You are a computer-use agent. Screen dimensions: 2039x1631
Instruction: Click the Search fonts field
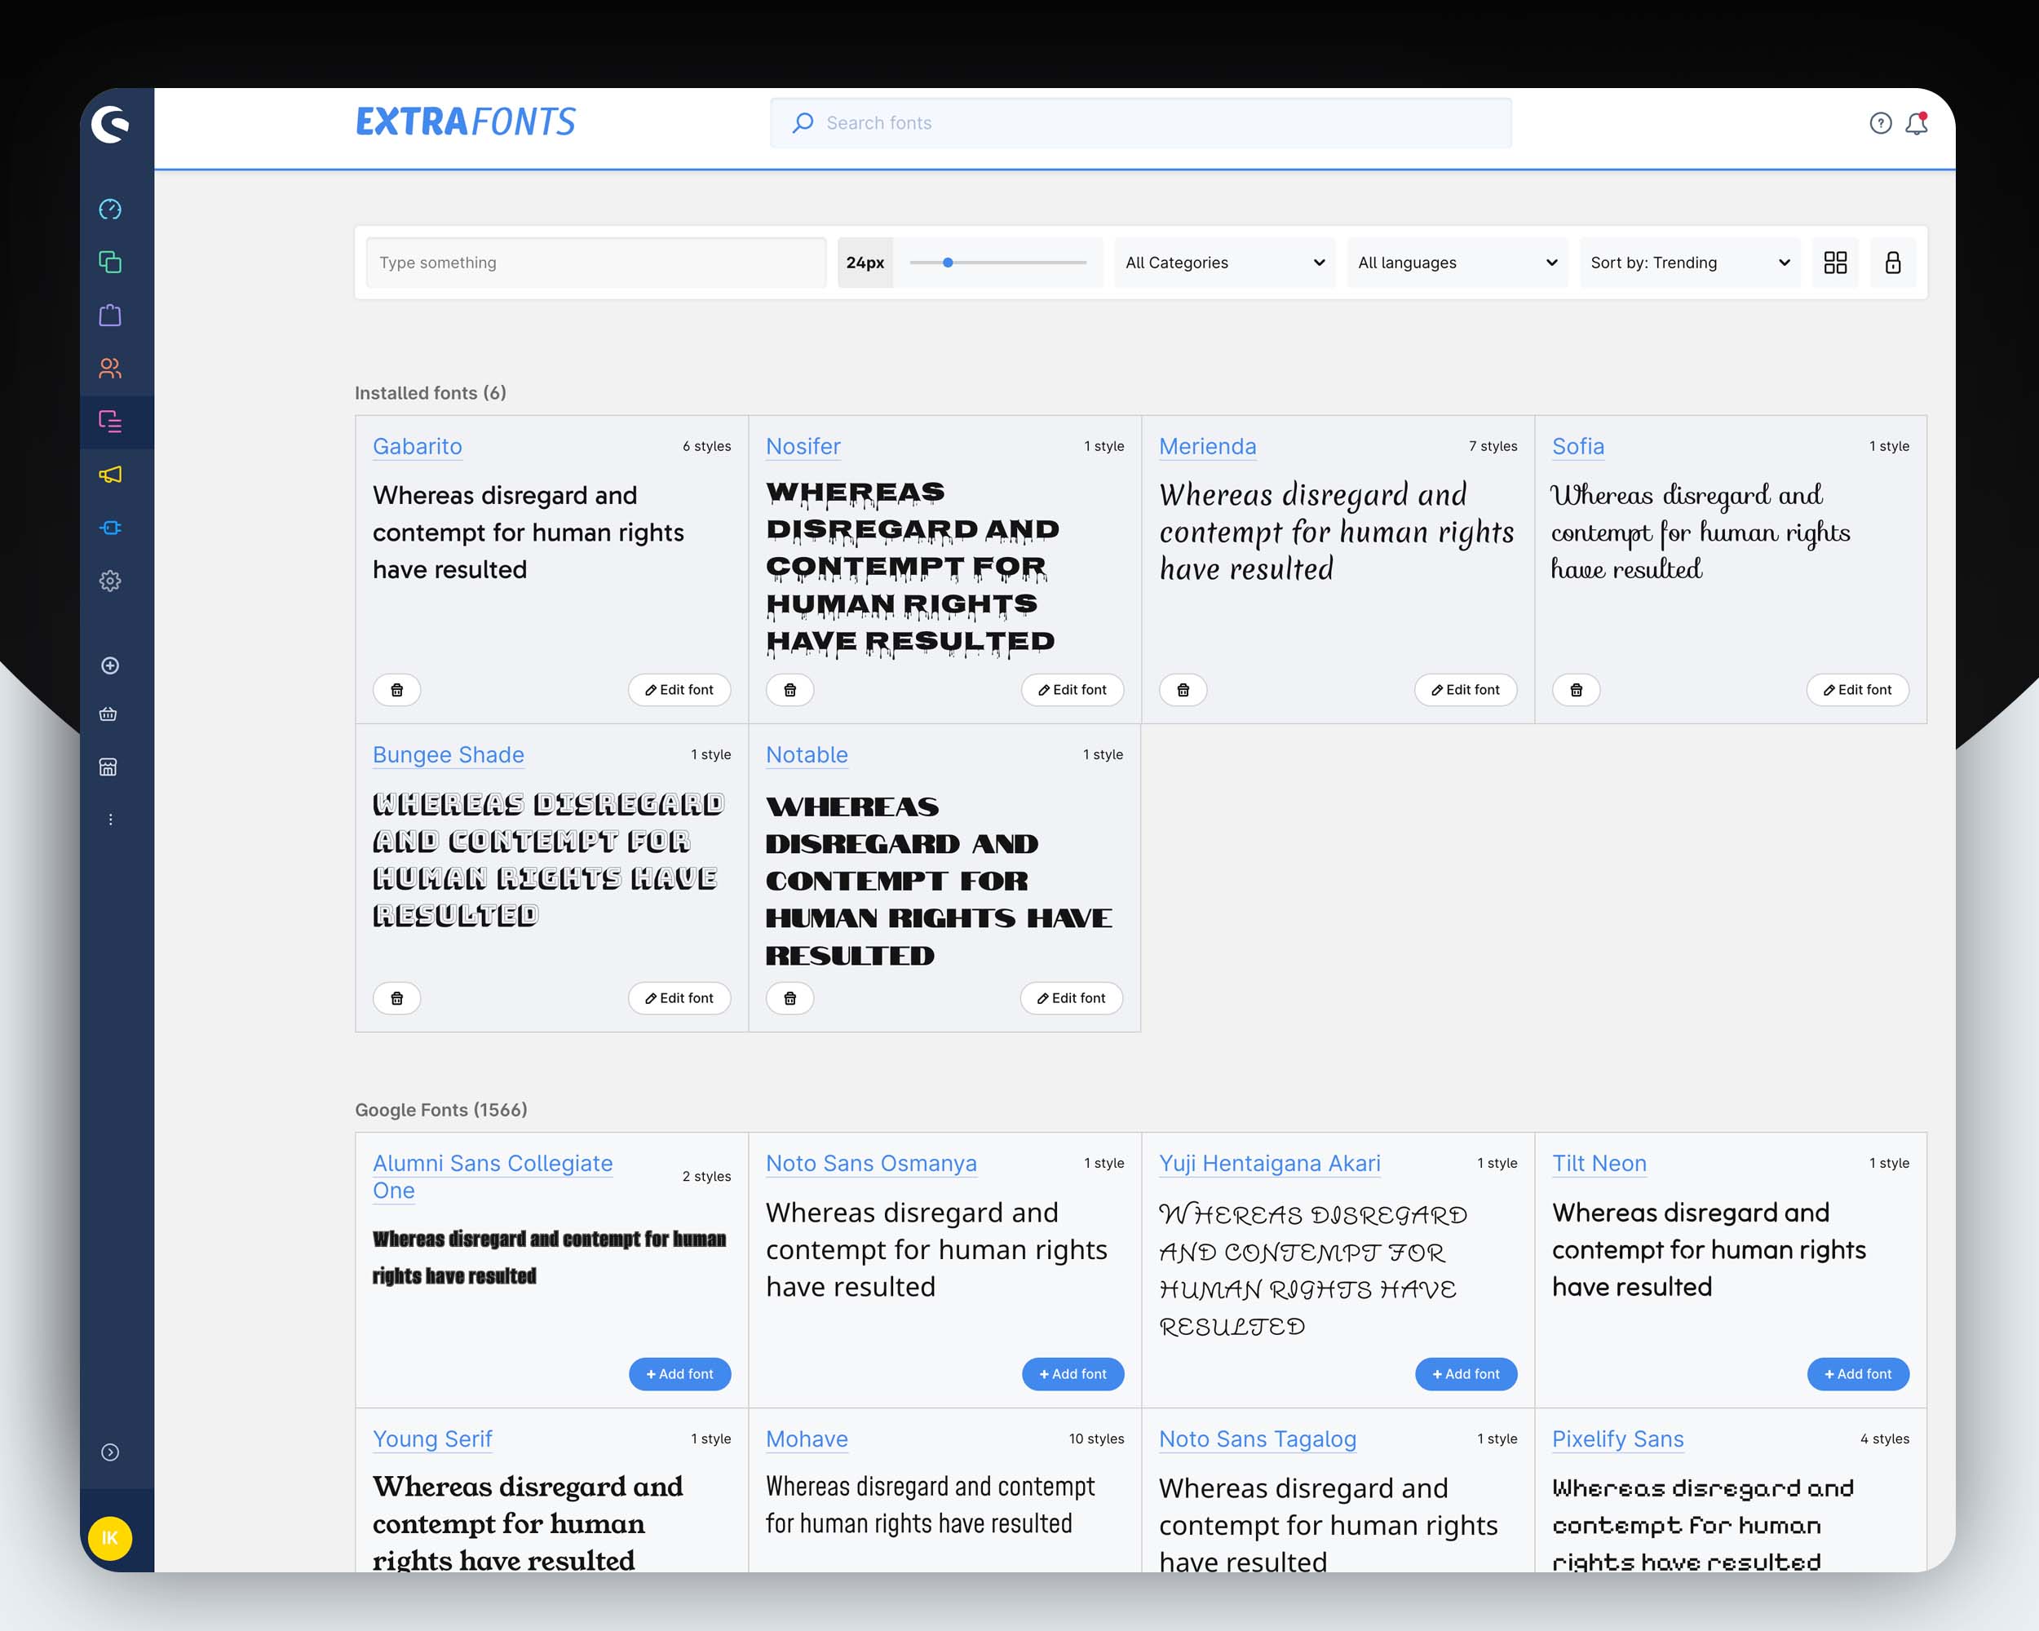click(1140, 123)
